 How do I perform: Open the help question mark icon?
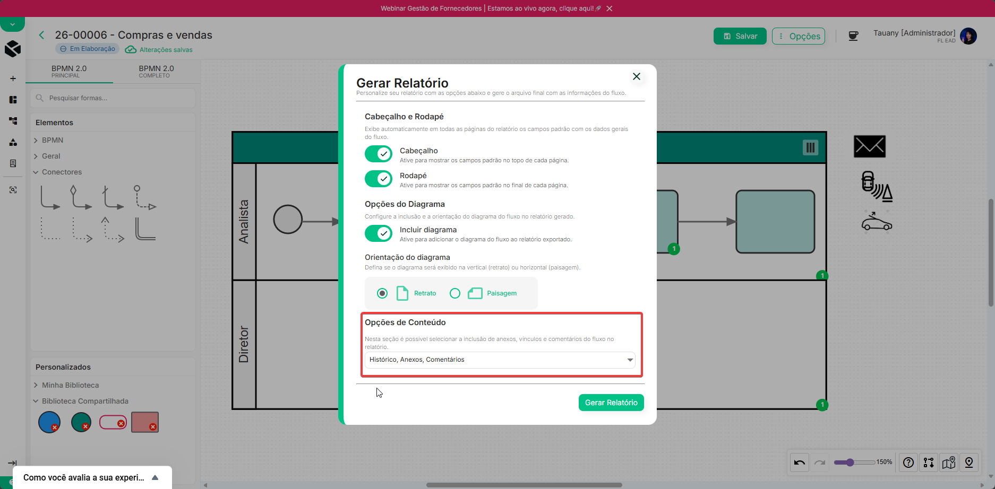click(908, 462)
